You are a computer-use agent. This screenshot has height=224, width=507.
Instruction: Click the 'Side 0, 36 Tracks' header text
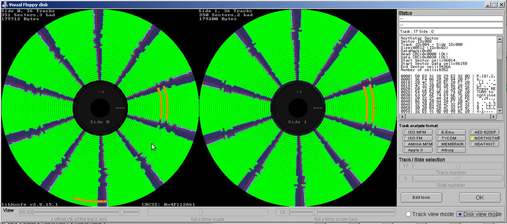[x=28, y=11]
